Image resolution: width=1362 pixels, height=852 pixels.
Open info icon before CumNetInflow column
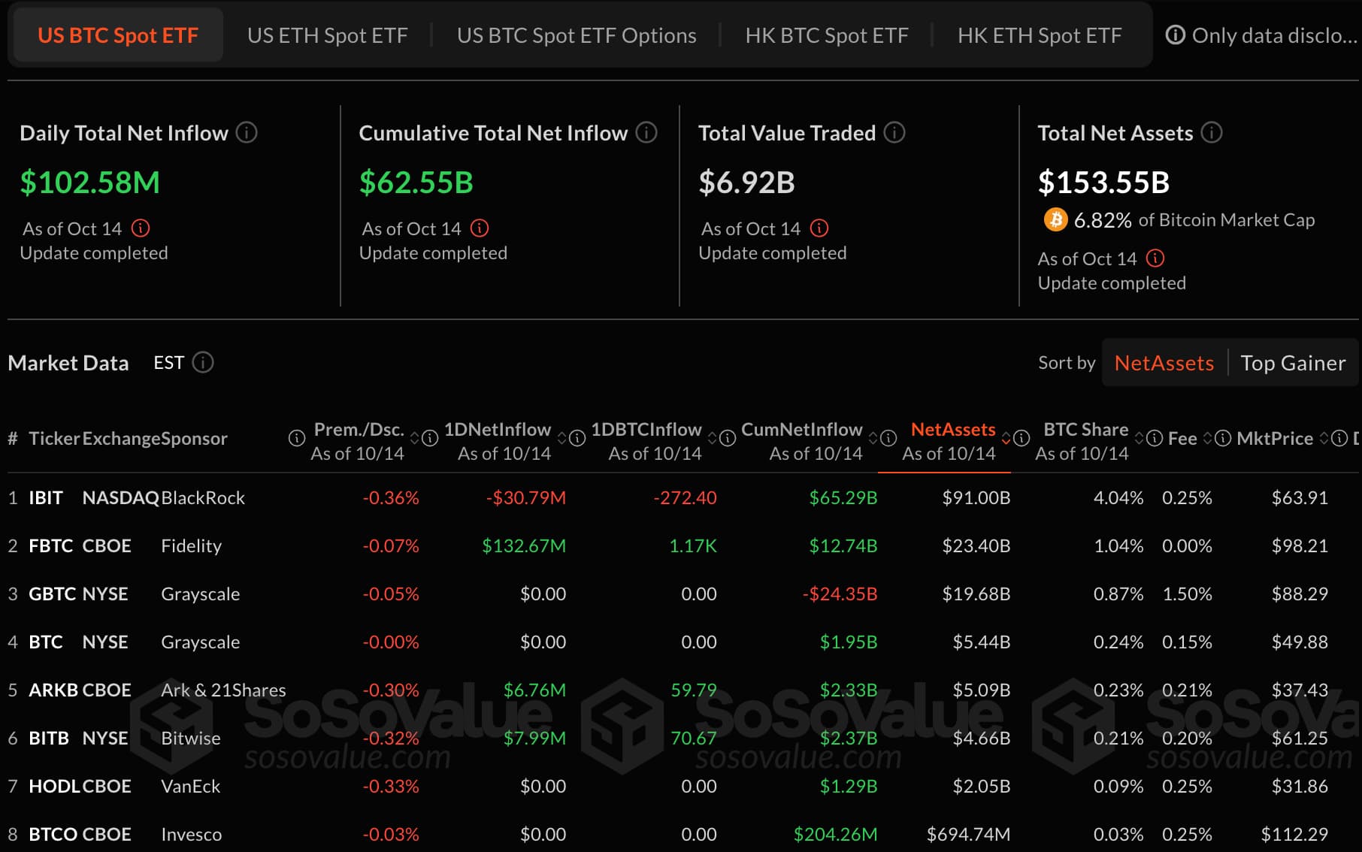pyautogui.click(x=728, y=438)
